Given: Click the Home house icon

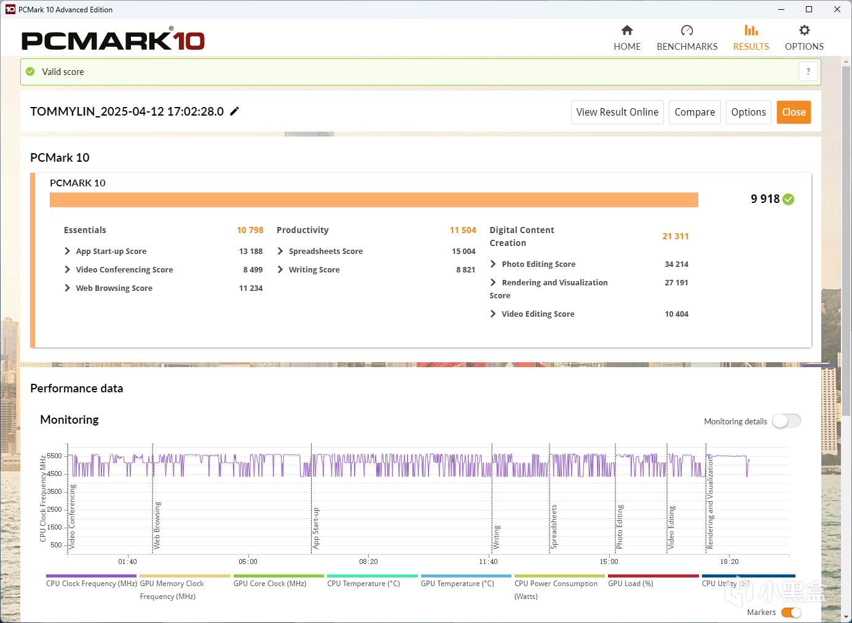Looking at the screenshot, I should point(627,30).
